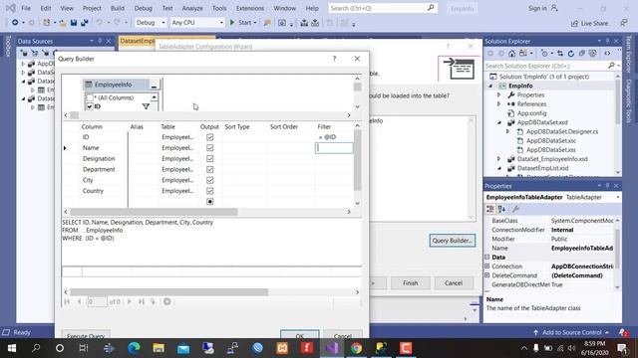
Task: Click Cancel in TableAdapter wizard
Action: [454, 282]
